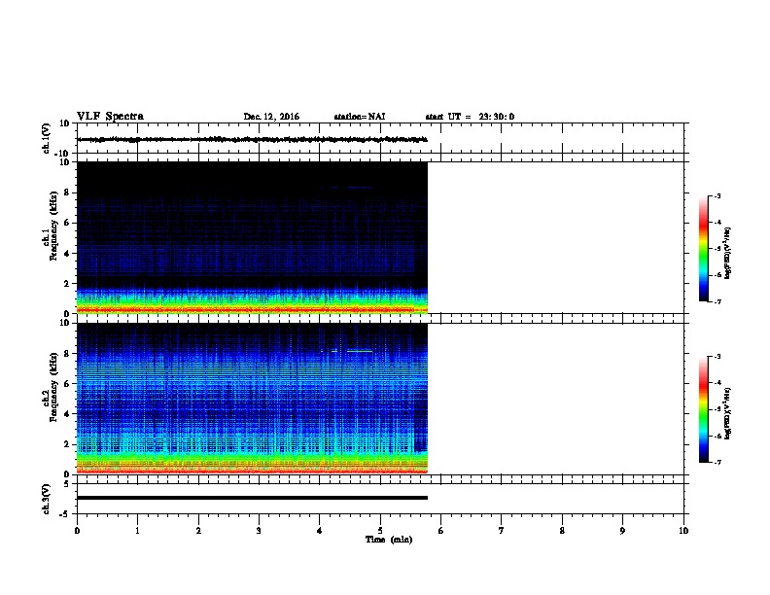Click the 'ch.3(V)' axis label
770x595 pixels.
point(46,499)
